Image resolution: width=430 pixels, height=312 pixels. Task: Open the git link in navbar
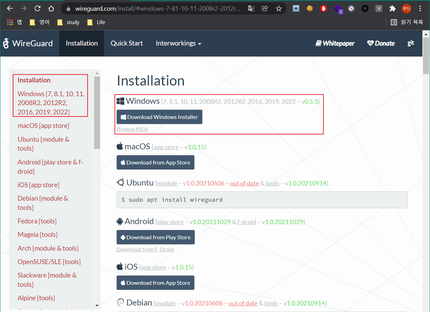411,43
